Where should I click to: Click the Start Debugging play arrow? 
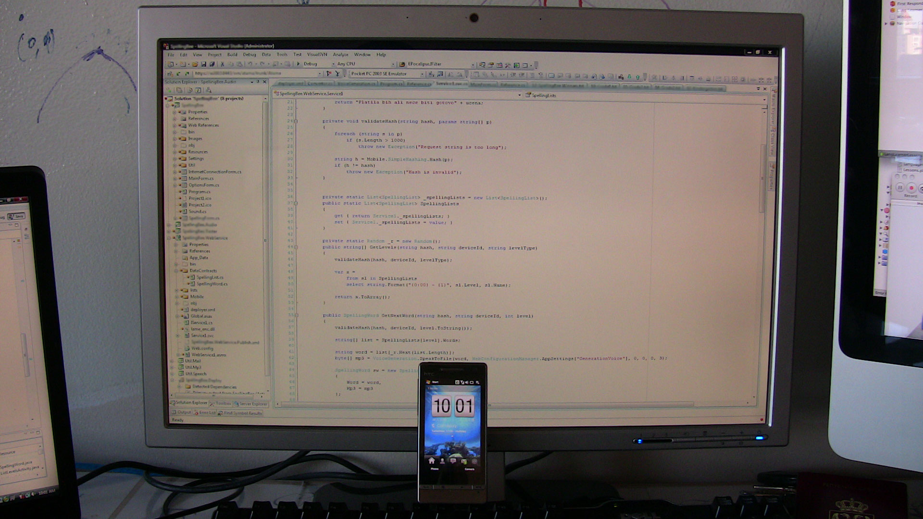click(298, 64)
